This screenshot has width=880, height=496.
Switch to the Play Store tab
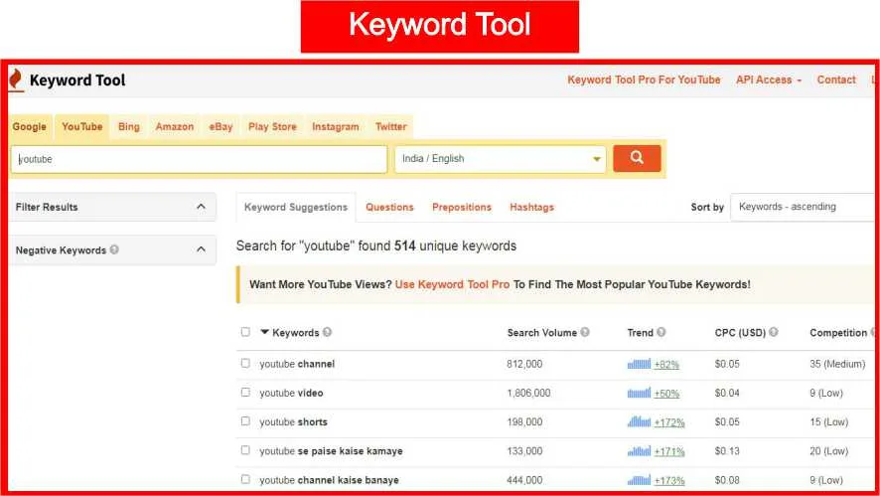272,126
